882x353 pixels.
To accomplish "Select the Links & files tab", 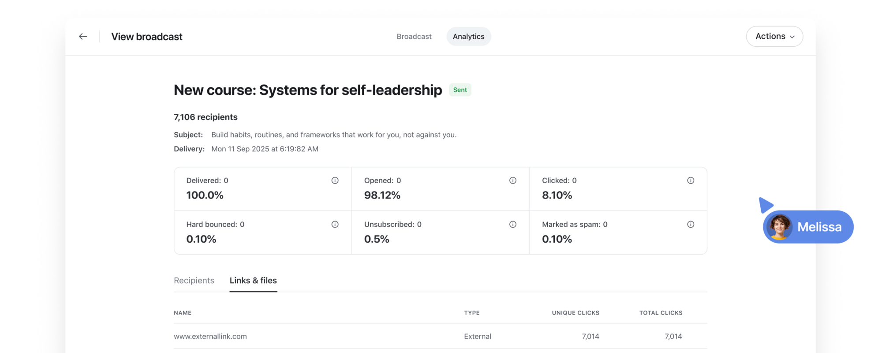I will (x=253, y=281).
